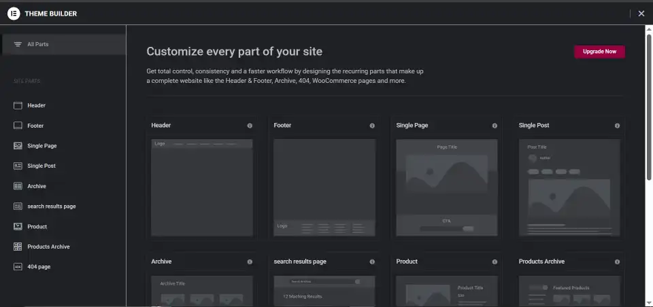
Task: Click the Elementor logo icon
Action: pyautogui.click(x=14, y=14)
